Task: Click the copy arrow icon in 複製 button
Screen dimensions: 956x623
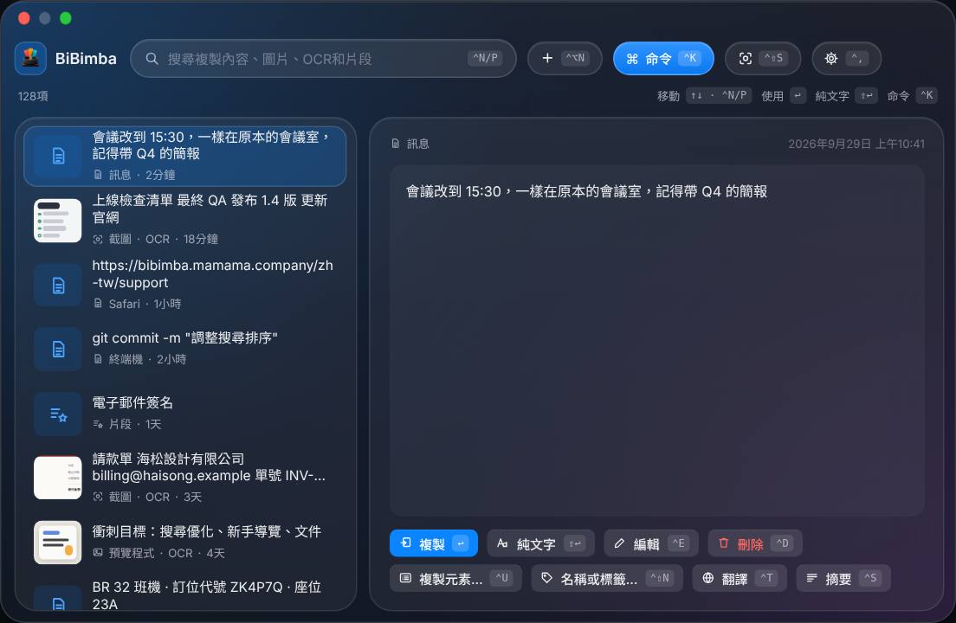Action: [406, 543]
